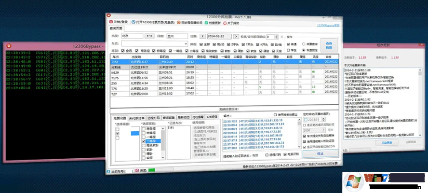
Task: Open the date picker showing 2014-02-22
Action: [219, 36]
